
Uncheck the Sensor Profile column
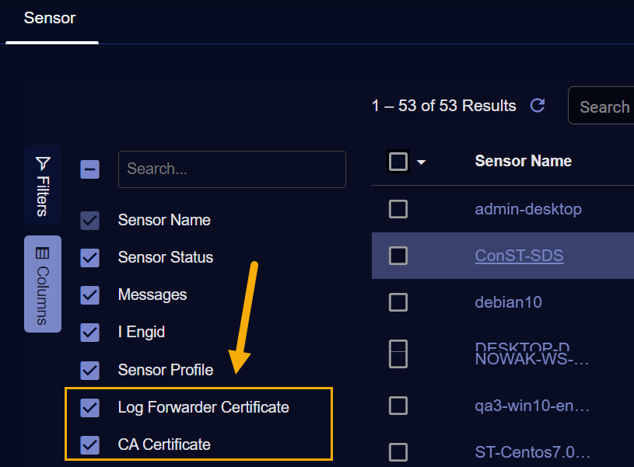pos(90,370)
